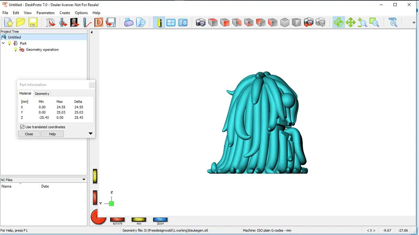Click the Z Min value -25.43
The image size is (419, 235).
[x=44, y=117]
